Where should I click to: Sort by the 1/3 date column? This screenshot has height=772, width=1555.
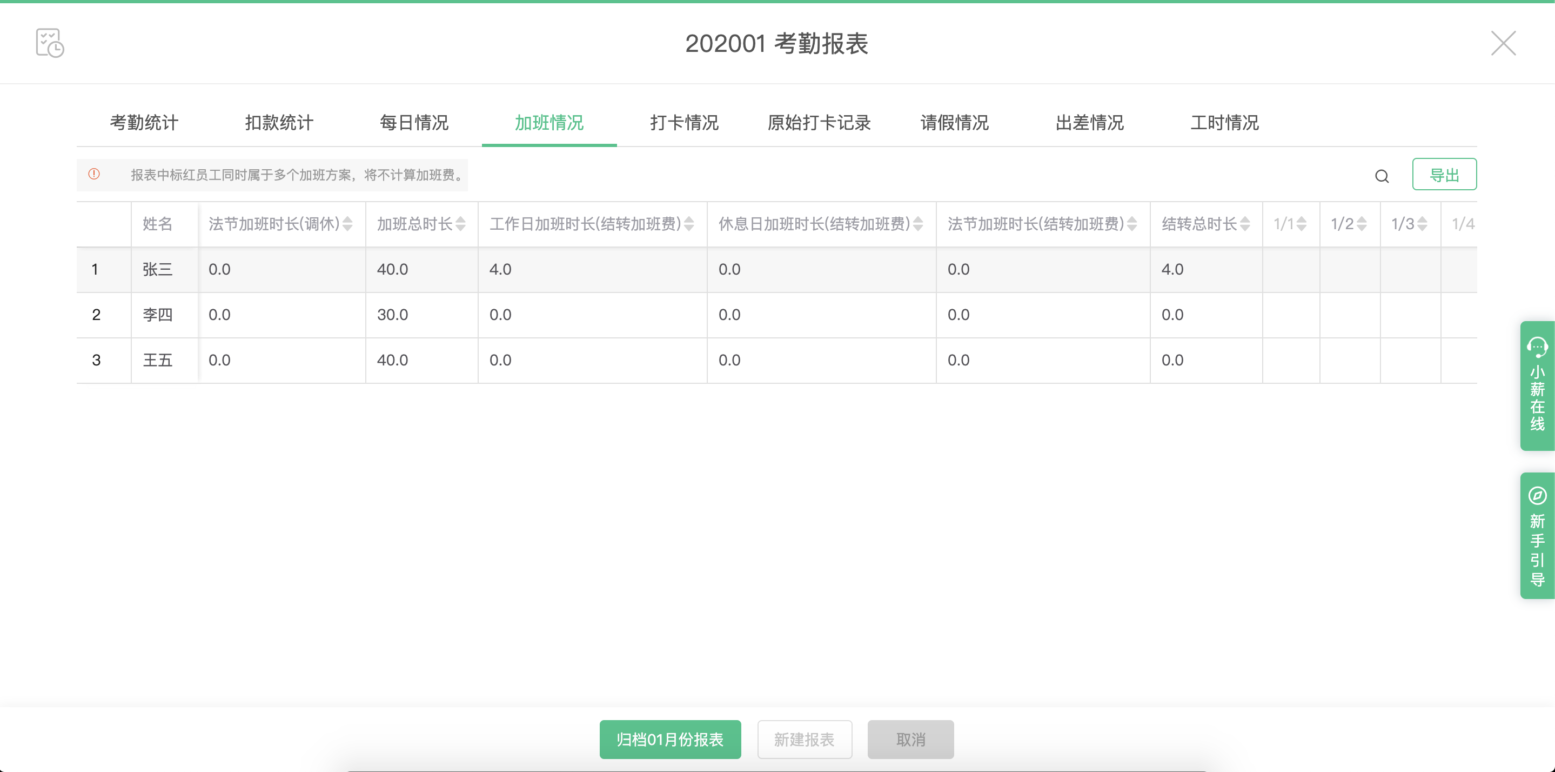click(1422, 224)
